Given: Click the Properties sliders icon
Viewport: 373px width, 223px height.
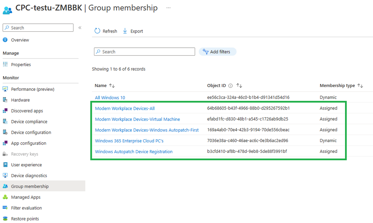Looking at the screenshot, I should coord(5,64).
